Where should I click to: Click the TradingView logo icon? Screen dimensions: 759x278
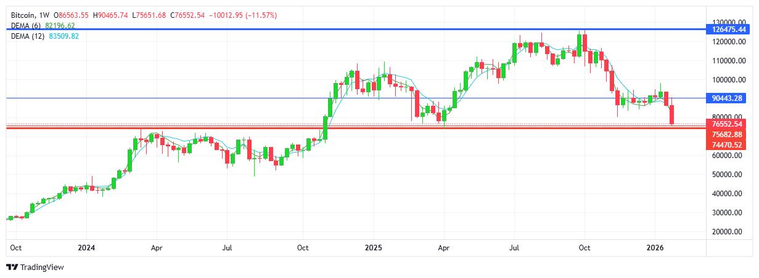tap(12, 268)
